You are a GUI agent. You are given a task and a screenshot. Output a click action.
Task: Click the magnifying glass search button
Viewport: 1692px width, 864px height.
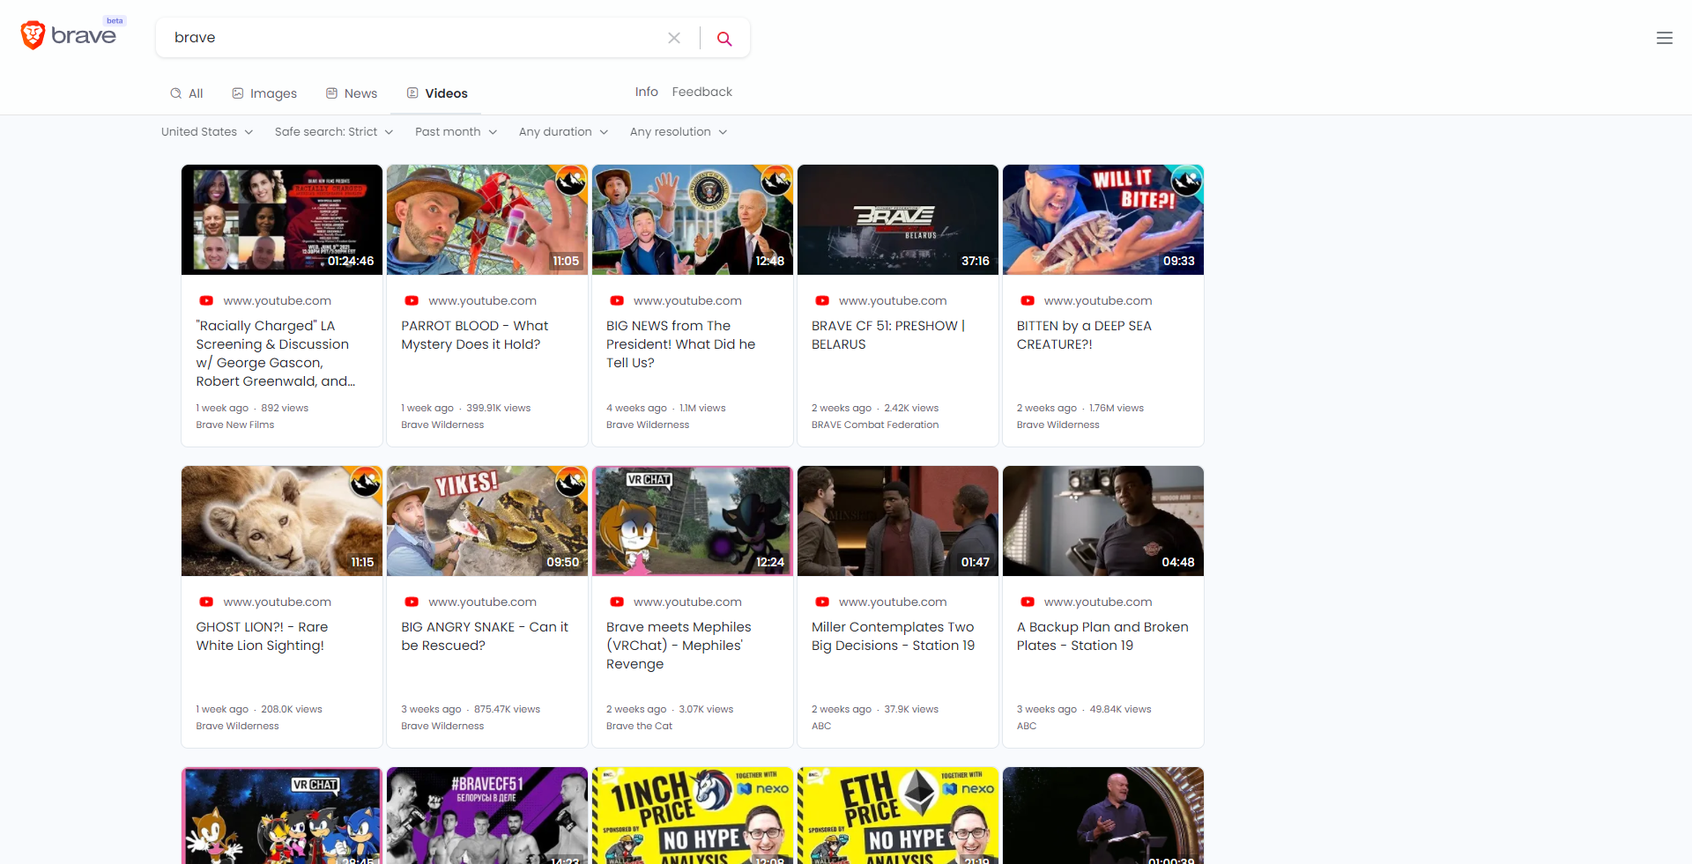tap(724, 38)
